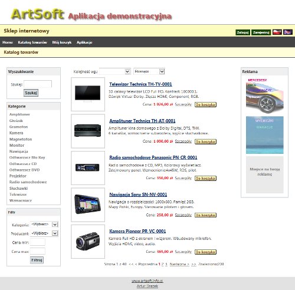Switch language using the British flag icon
Image resolution: width=295 pixels, height=290 pixels.
pyautogui.click(x=288, y=32)
